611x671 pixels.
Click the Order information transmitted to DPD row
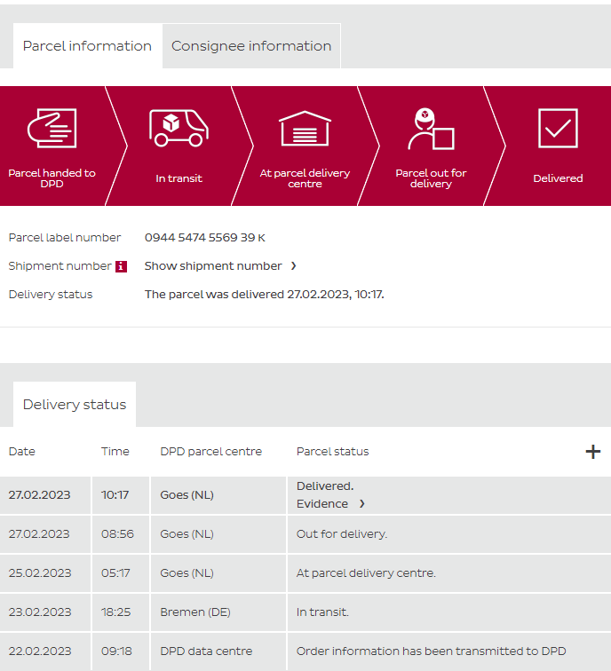pyautogui.click(x=431, y=651)
